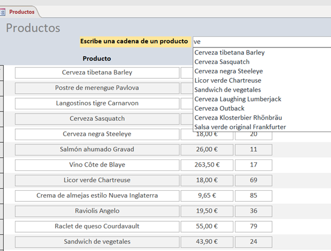Click the stock field showing 85

click(253, 195)
